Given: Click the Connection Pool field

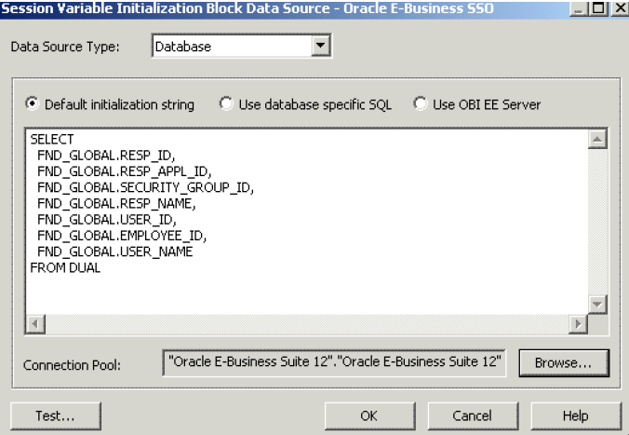Looking at the screenshot, I should [x=334, y=362].
